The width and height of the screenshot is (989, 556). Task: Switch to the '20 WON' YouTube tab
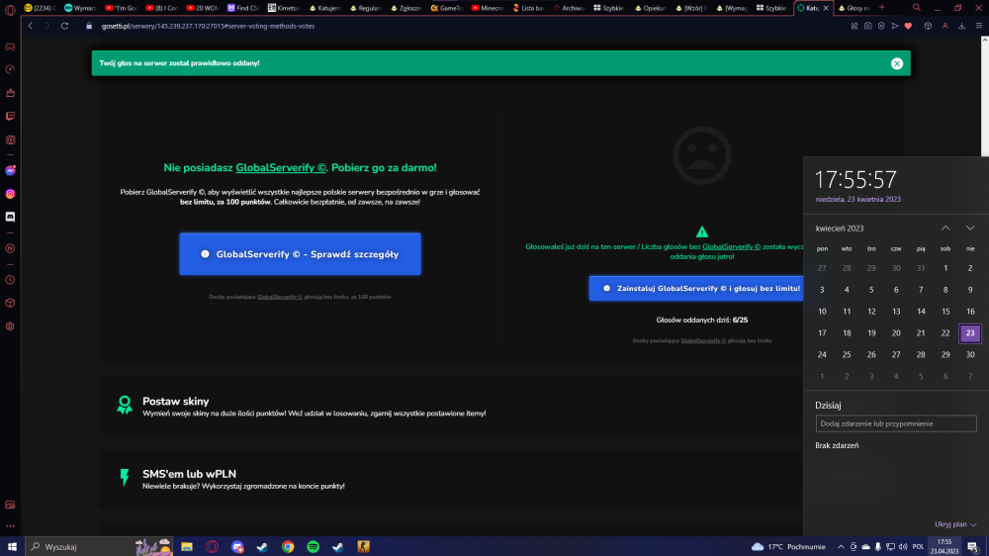(203, 8)
